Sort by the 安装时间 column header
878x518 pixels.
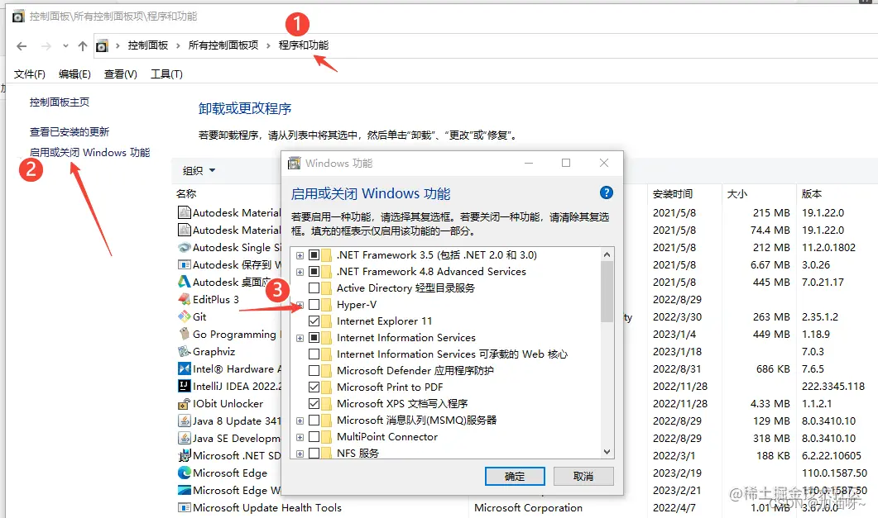pyautogui.click(x=673, y=194)
